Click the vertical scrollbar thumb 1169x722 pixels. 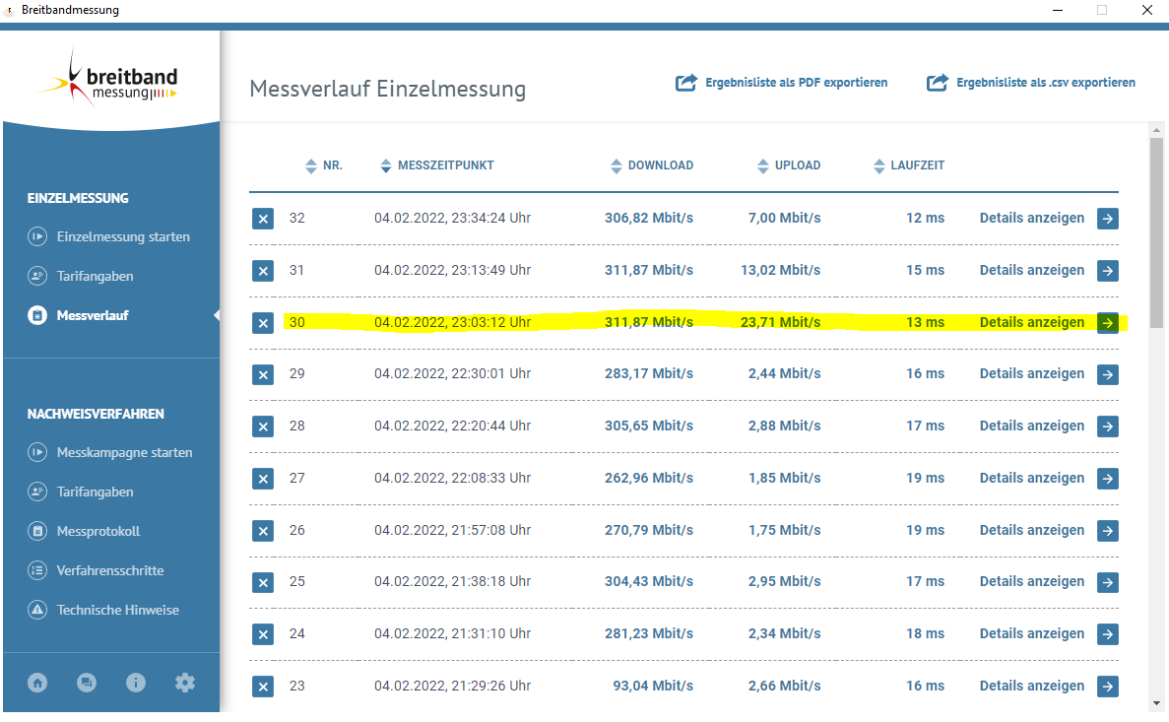[x=1156, y=232]
